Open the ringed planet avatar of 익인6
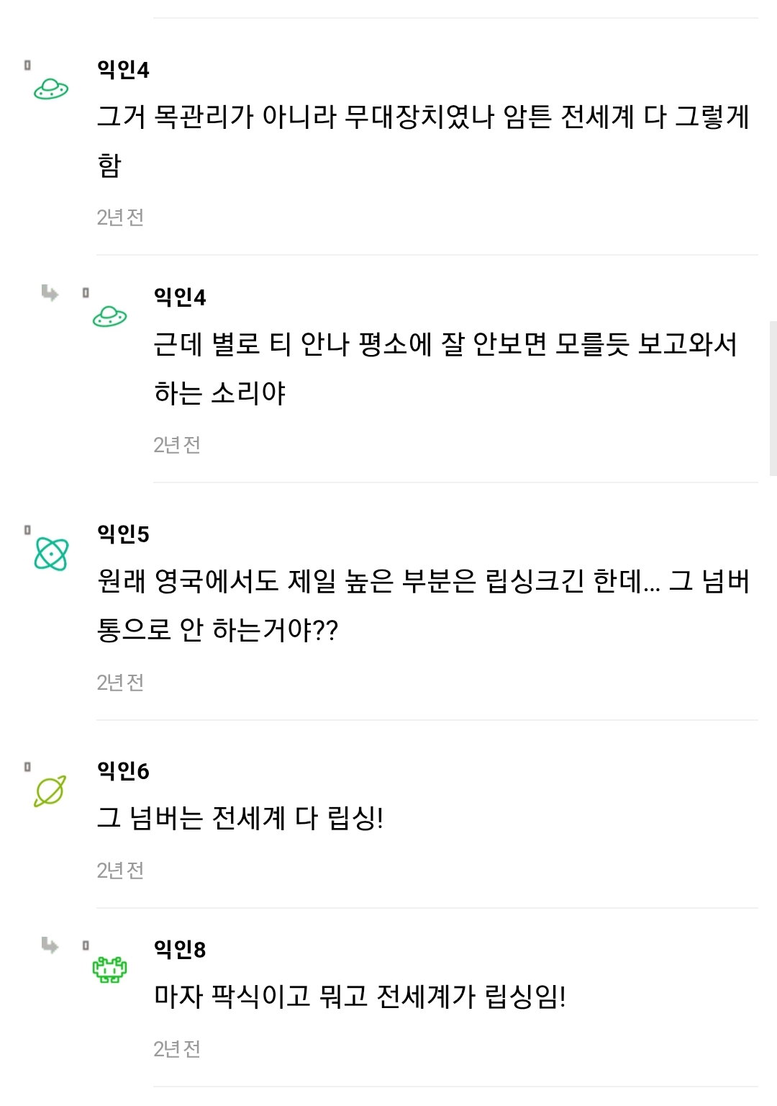The image size is (777, 1106). click(x=50, y=791)
